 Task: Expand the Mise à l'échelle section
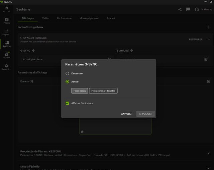pos(208,168)
